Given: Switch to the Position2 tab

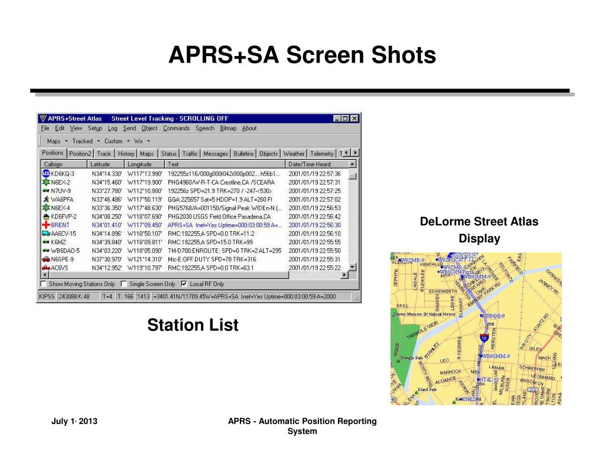Looking at the screenshot, I should pyautogui.click(x=80, y=154).
